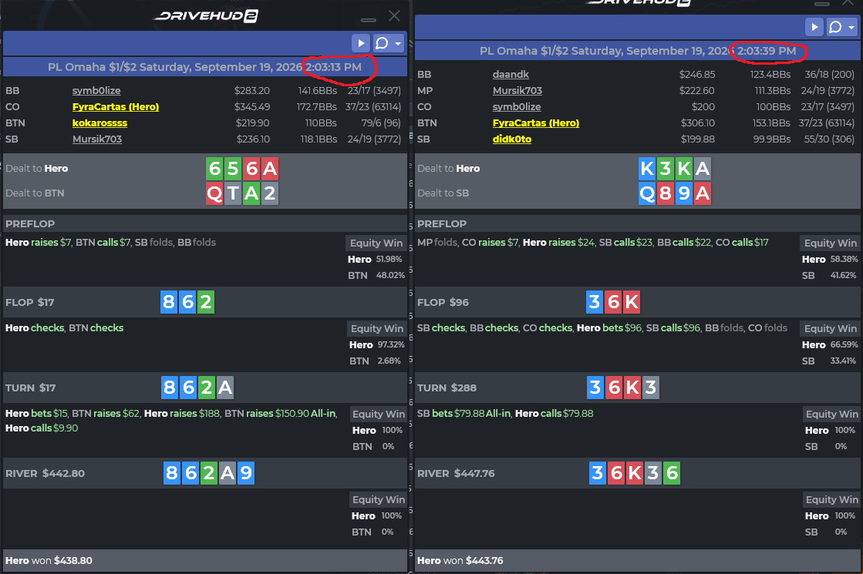Open Mursik703 in left player list

click(97, 139)
